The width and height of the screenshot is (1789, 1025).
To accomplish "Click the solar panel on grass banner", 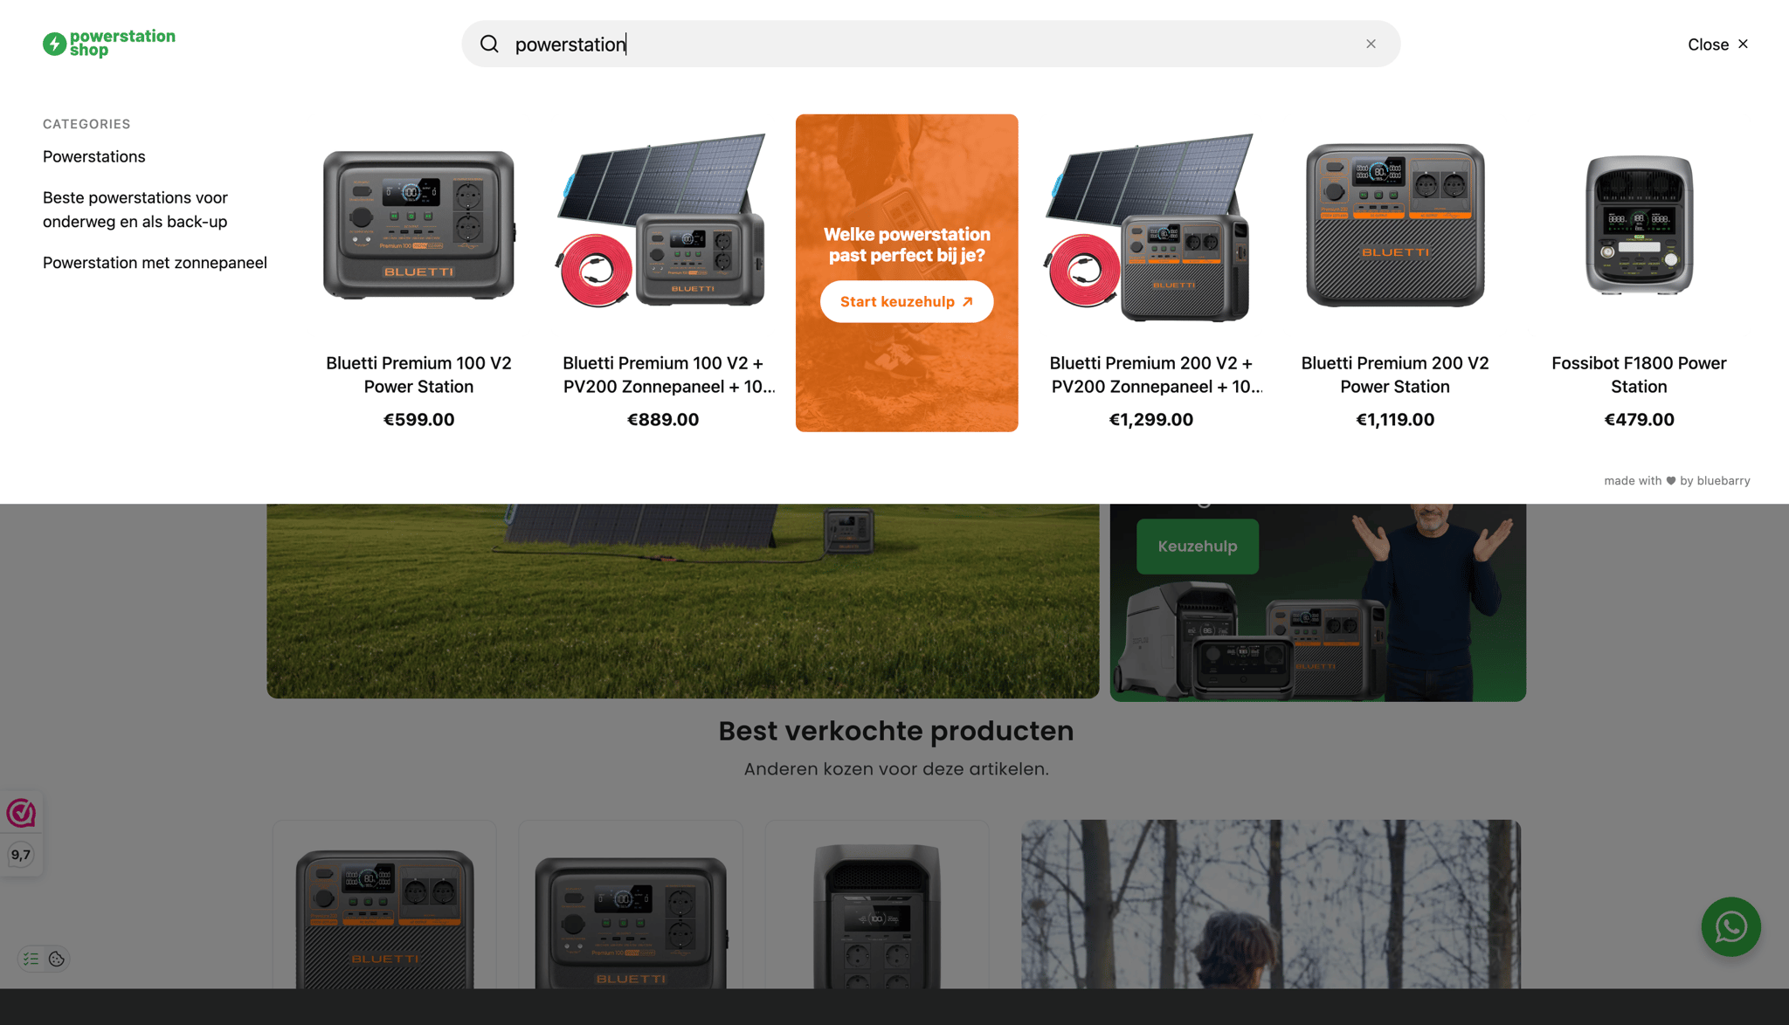I will tap(682, 601).
